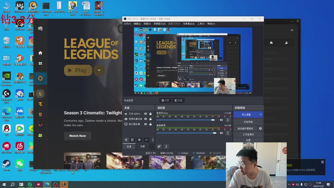Collapse the Riot Client right side panel
The height and width of the screenshot is (188, 334).
(292, 30)
